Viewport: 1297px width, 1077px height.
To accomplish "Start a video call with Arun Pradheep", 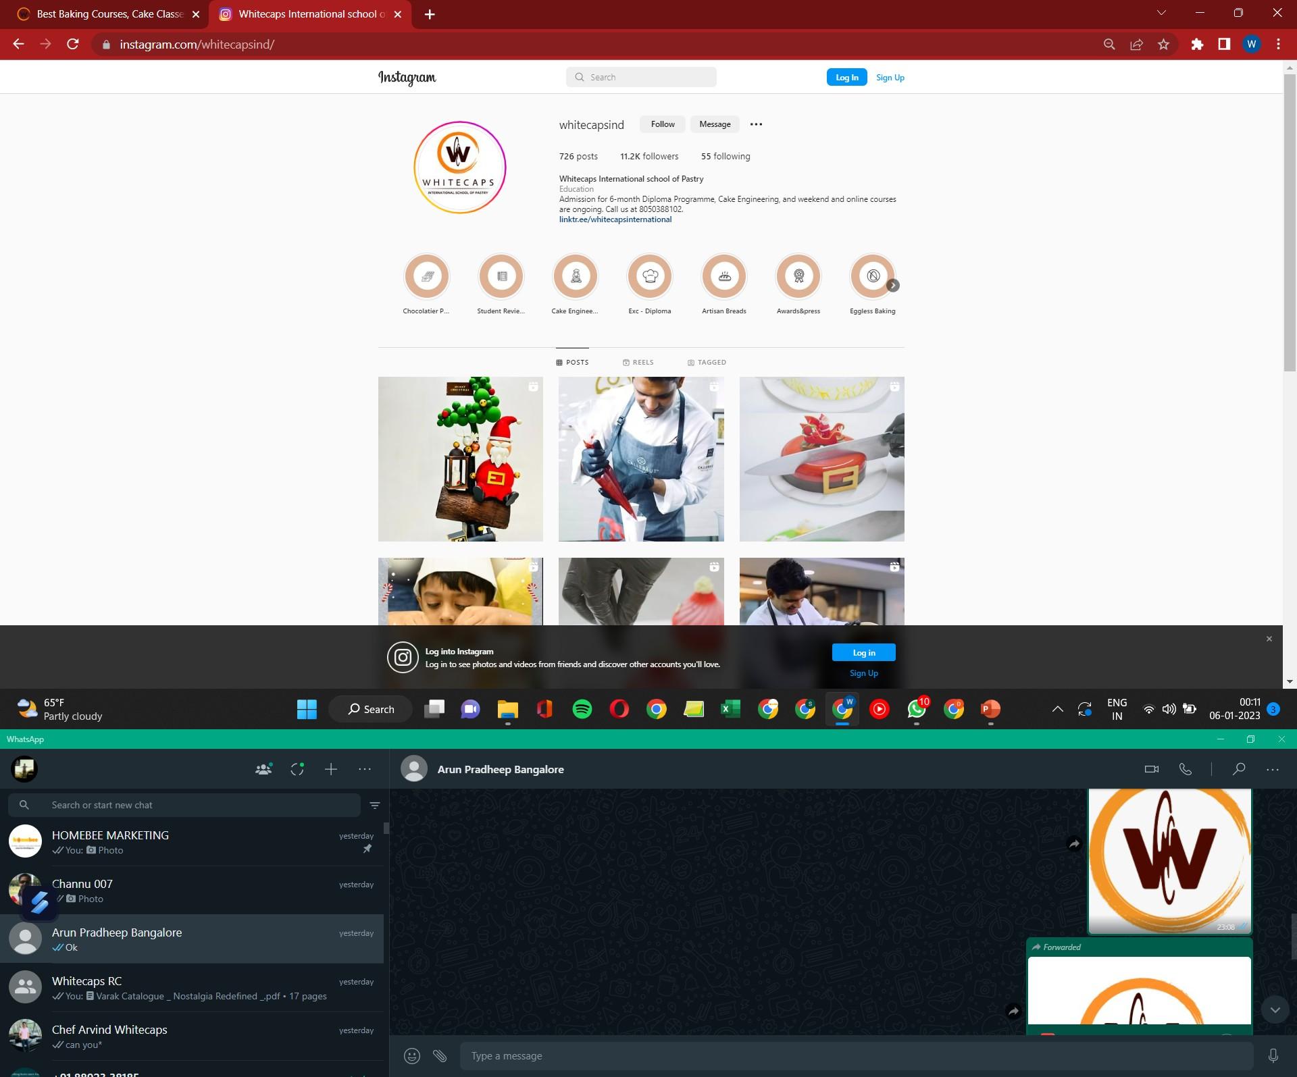I will point(1152,769).
